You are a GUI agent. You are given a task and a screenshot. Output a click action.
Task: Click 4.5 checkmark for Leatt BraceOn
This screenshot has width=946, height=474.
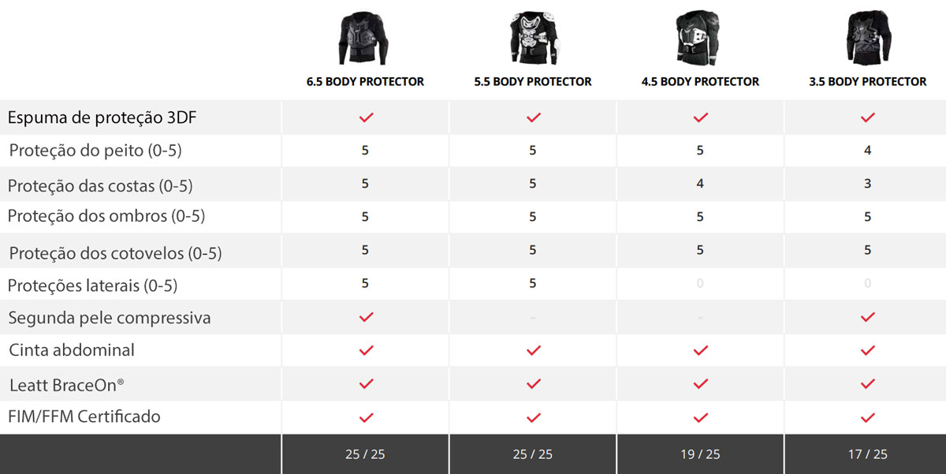point(701,384)
